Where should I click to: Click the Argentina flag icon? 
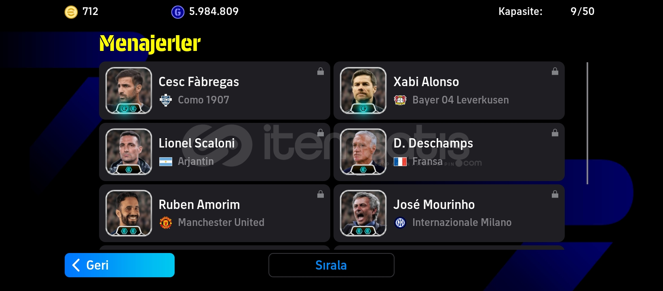[166, 162]
